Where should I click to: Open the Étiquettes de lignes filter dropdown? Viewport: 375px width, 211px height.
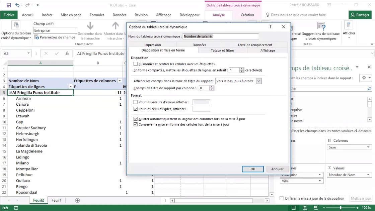(x=70, y=87)
